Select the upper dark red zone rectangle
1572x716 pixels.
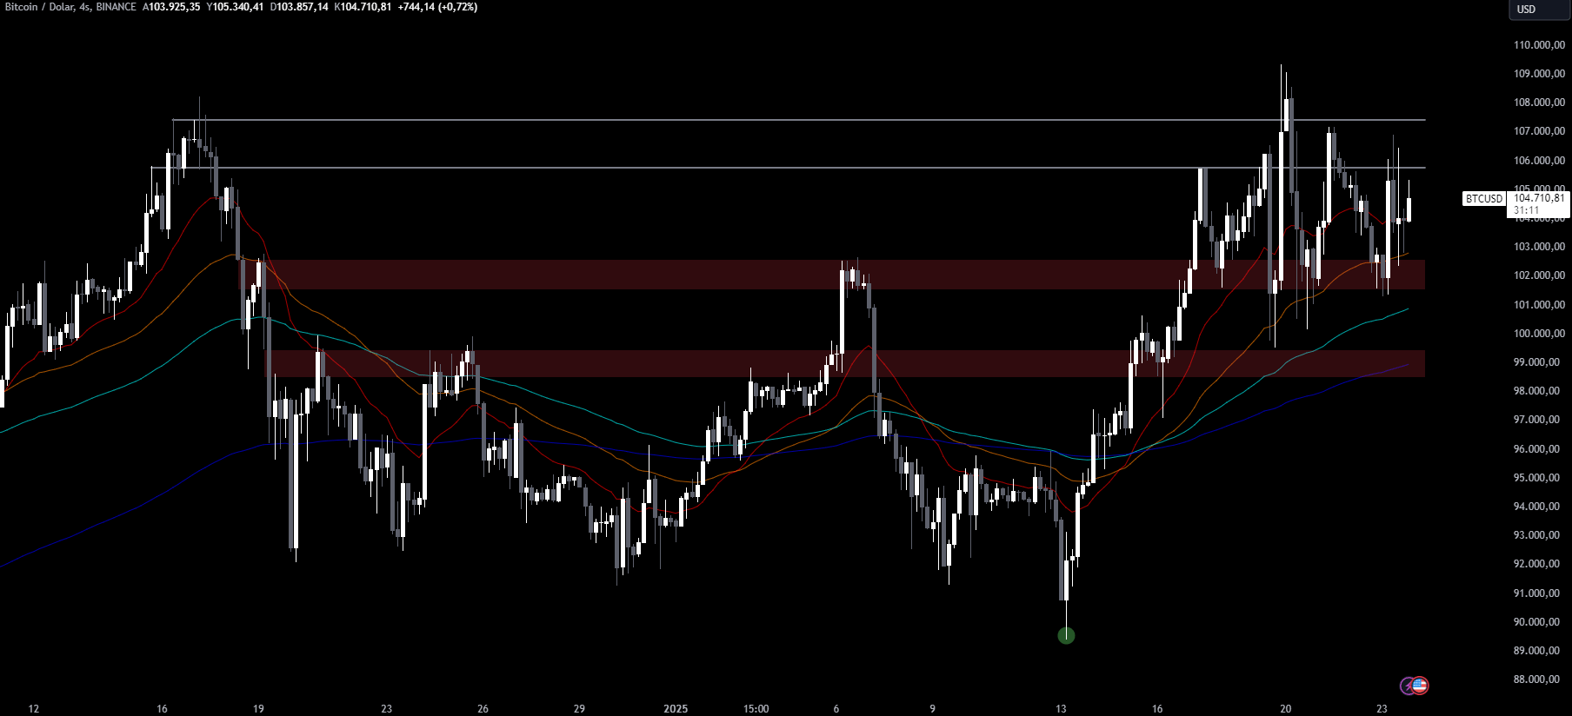(x=832, y=275)
